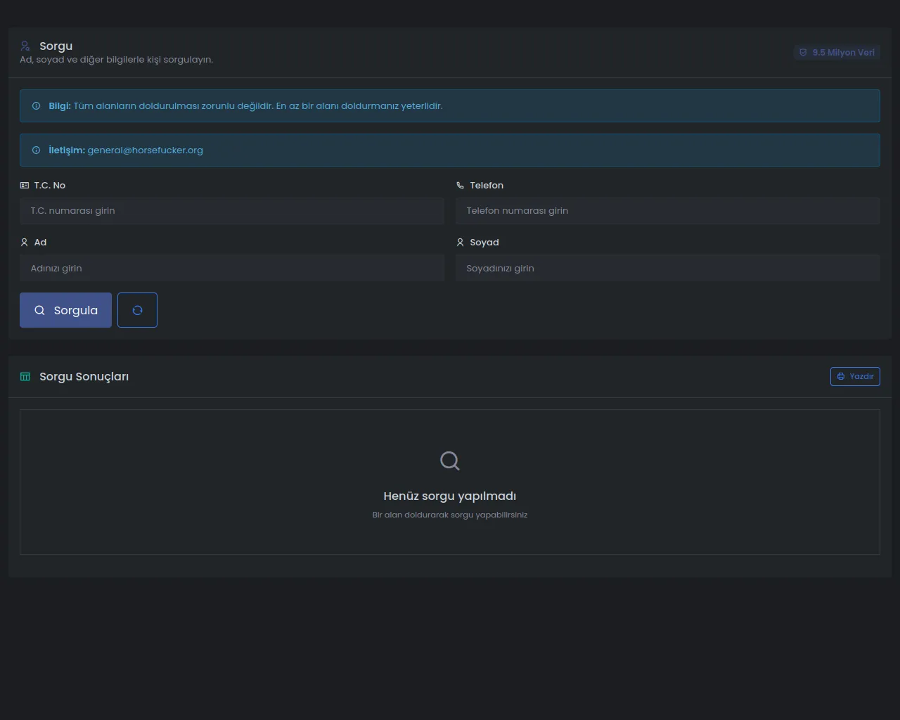The height and width of the screenshot is (720, 900).
Task: Click the Henüz sorgu yapılmadı heading
Action: point(450,496)
